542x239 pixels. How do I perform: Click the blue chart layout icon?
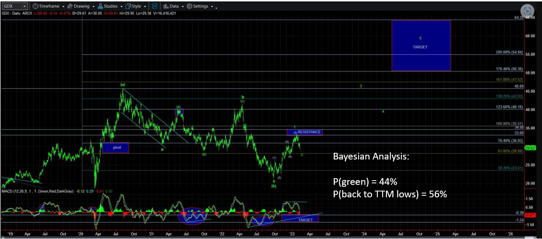[155, 6]
